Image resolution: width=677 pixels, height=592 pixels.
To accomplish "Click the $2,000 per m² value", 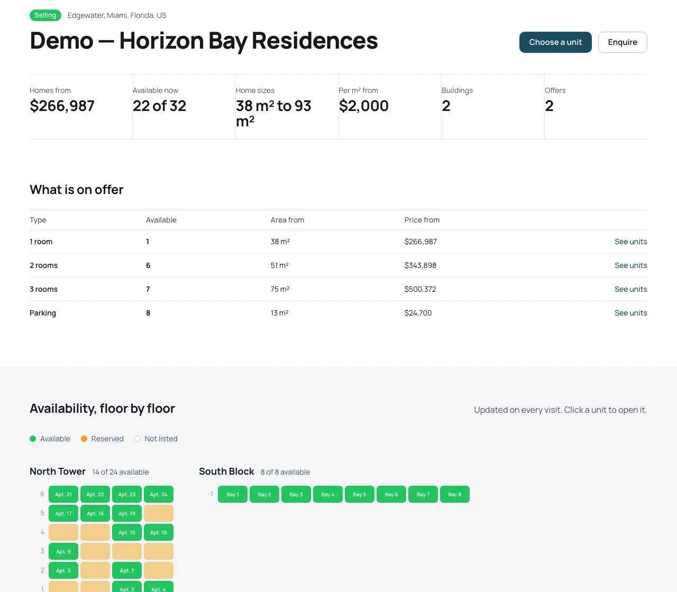I will click(364, 106).
